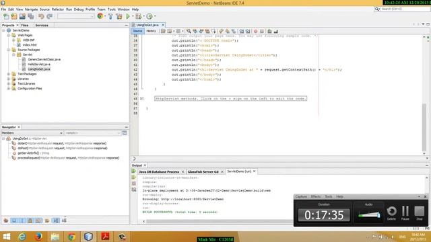431x242 pixels.
Task: Expand the Test Packages node
Action: point(9,74)
